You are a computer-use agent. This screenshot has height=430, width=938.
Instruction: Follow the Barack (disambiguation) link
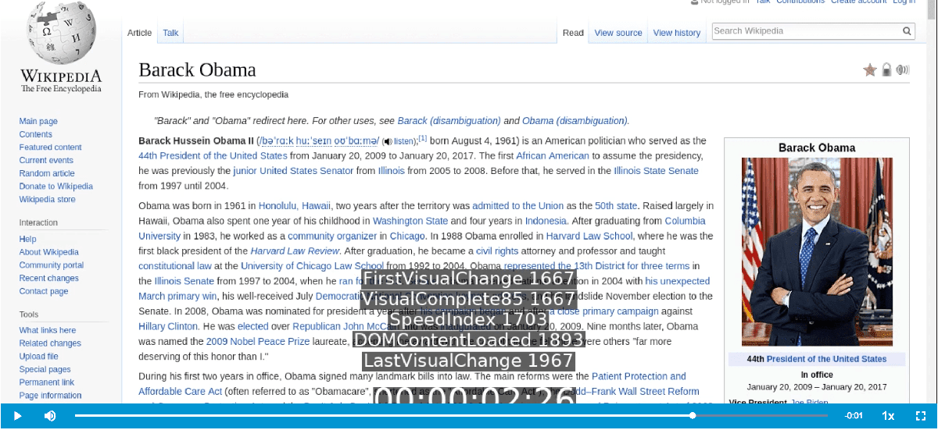click(x=449, y=121)
